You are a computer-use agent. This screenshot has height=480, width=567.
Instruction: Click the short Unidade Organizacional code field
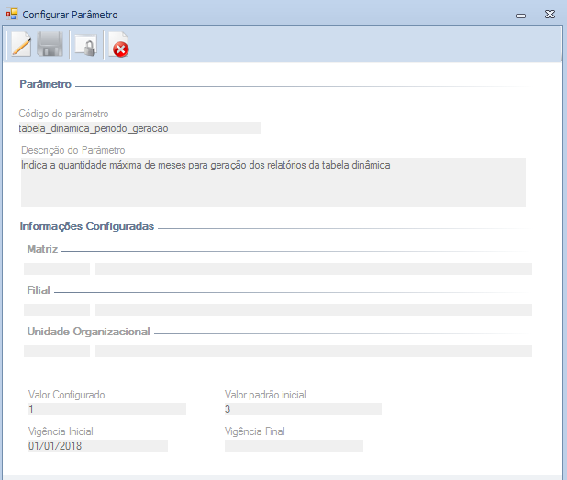(x=57, y=351)
